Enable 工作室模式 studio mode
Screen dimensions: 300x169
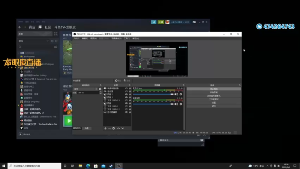(x=214, y=99)
